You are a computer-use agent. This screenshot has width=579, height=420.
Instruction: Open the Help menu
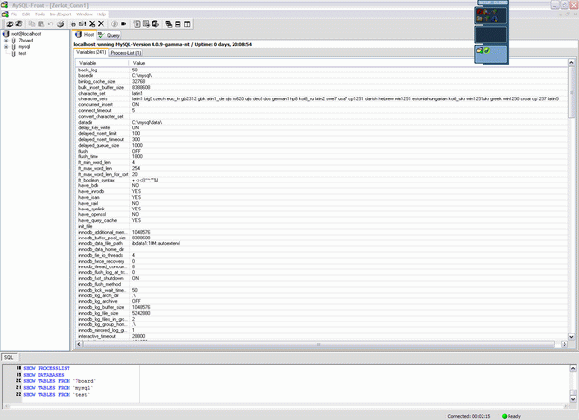coord(101,14)
